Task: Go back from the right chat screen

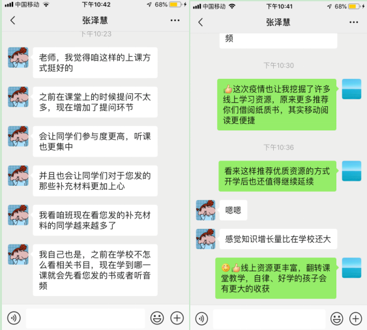Action: (x=200, y=22)
